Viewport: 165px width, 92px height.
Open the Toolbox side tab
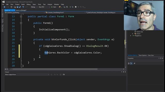(3, 21)
